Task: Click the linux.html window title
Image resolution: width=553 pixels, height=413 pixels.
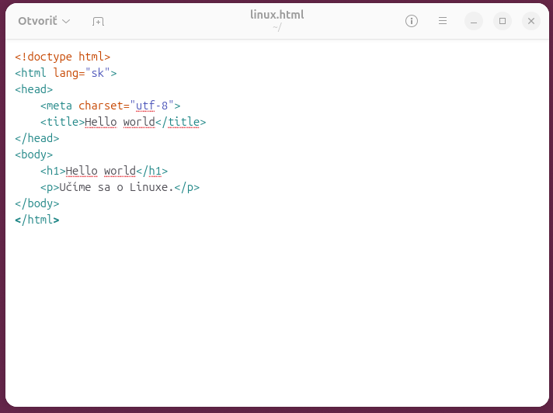Action: tap(276, 15)
